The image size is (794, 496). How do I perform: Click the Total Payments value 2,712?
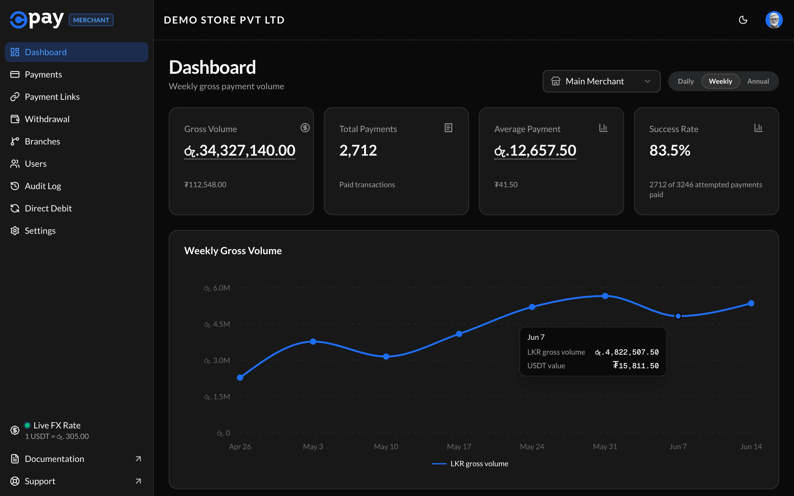pos(358,151)
